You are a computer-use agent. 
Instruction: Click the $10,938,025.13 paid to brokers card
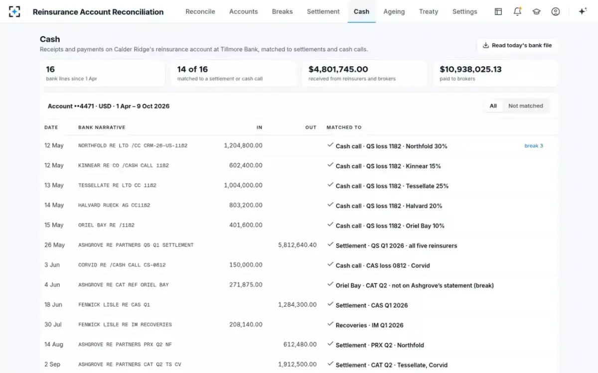point(496,74)
